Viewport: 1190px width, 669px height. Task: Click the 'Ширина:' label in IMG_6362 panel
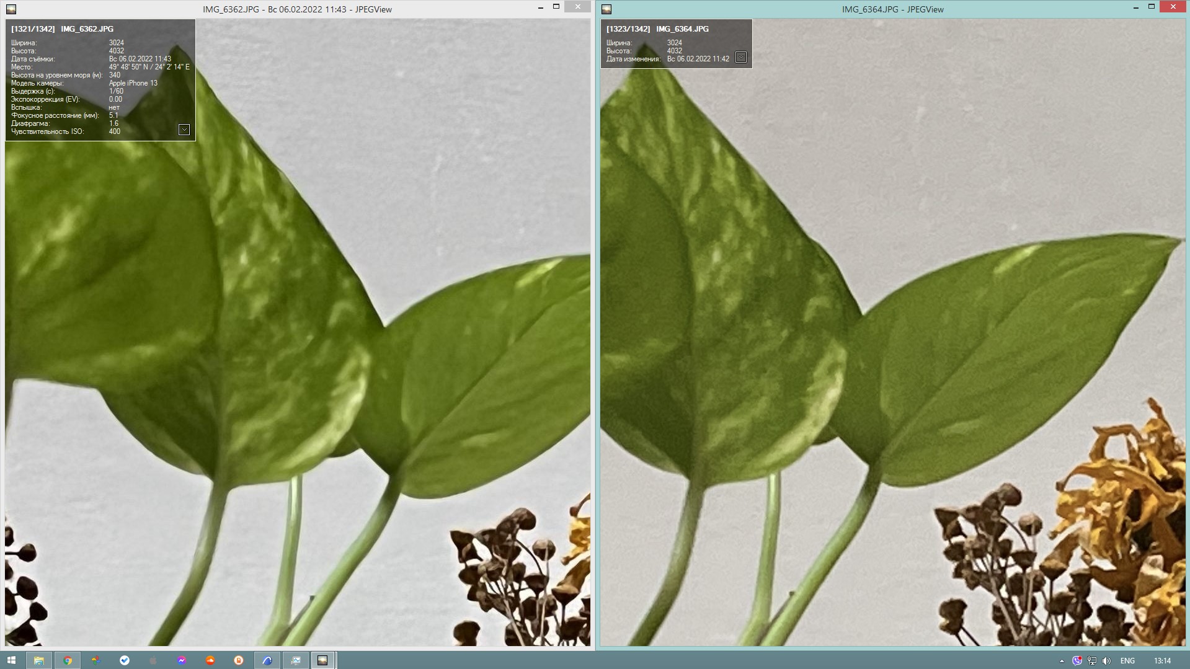pos(24,43)
